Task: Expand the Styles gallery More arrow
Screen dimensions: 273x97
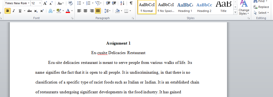Action: tap(235, 12)
